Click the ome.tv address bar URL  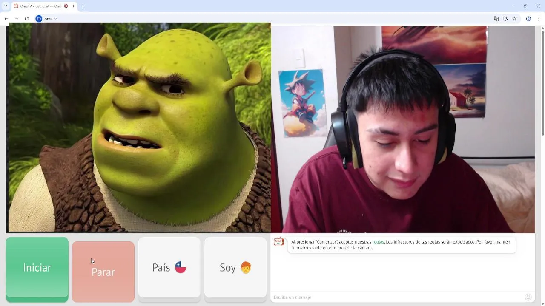click(51, 19)
